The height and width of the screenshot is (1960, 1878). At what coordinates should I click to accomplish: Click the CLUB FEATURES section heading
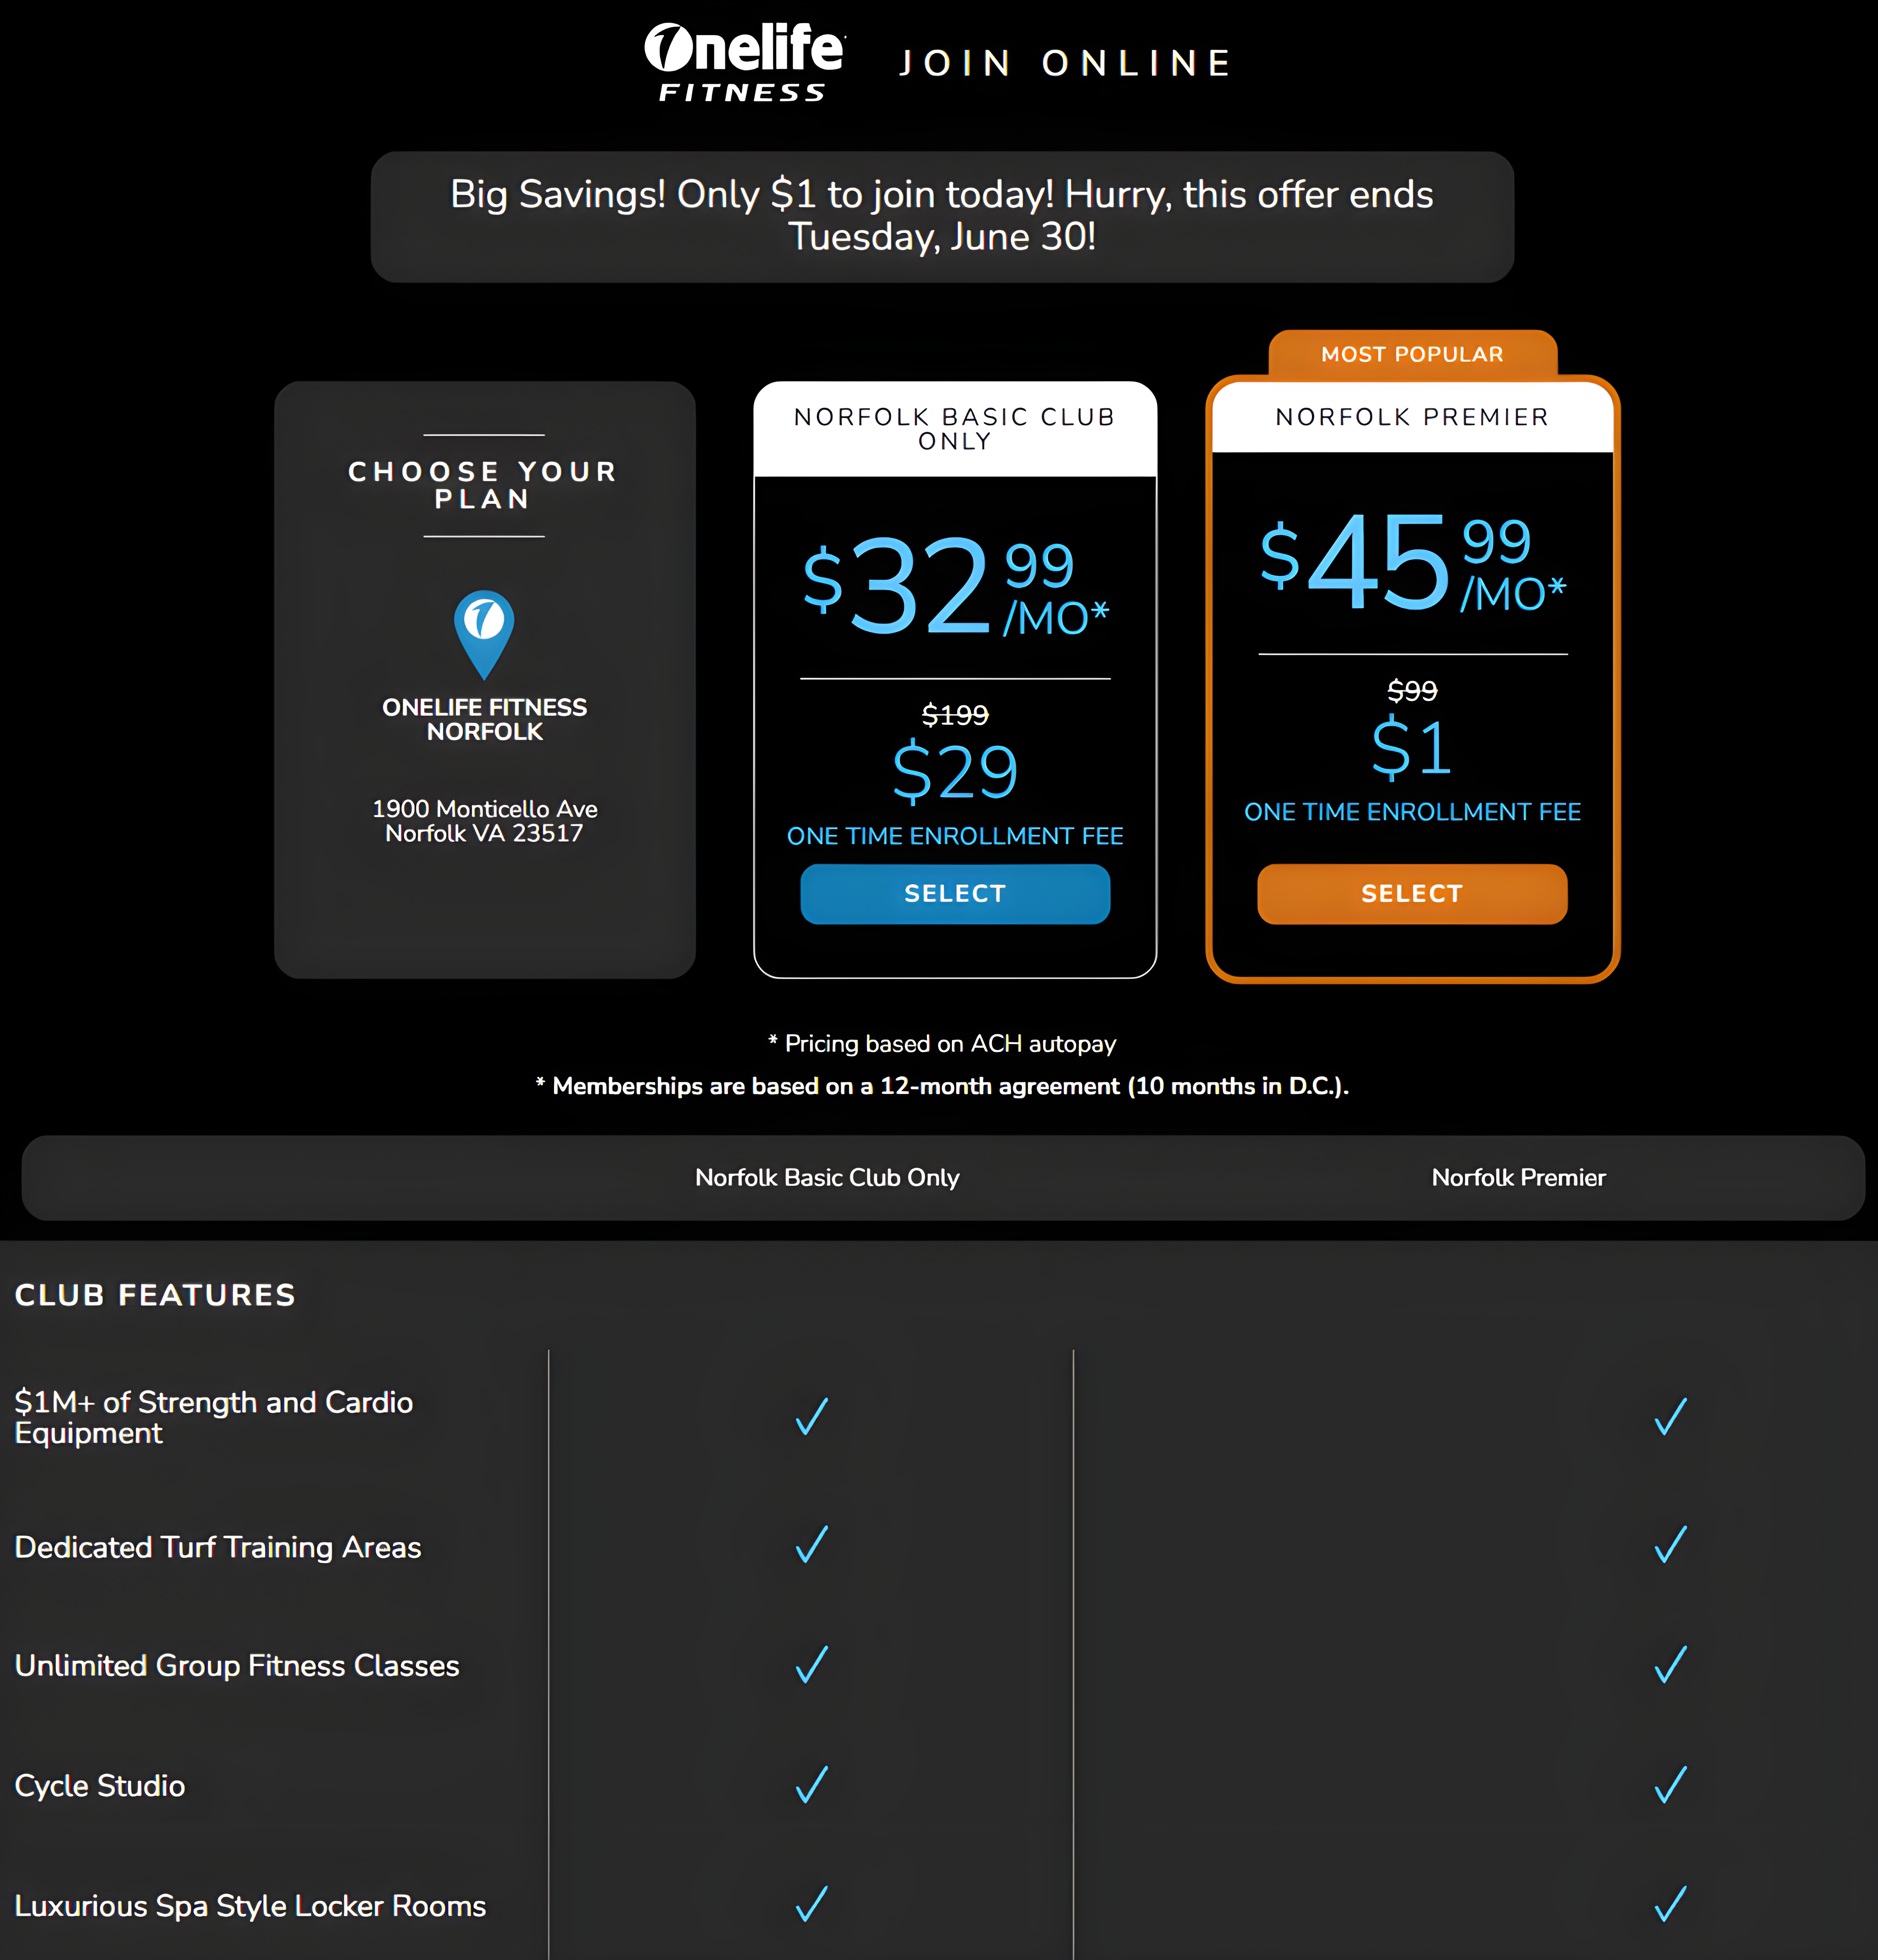[x=155, y=1295]
